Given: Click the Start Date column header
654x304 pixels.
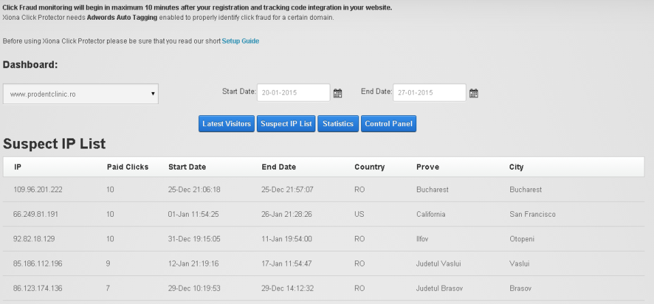Looking at the screenshot, I should [187, 167].
